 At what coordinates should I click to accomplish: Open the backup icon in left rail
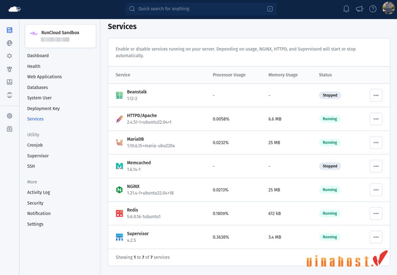tap(9, 82)
